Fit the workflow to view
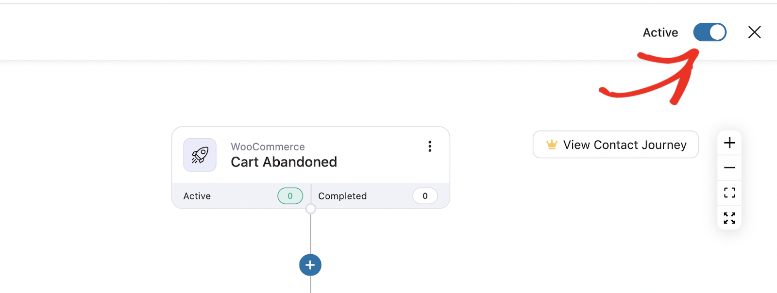Viewport: 777px width, 293px height. [x=729, y=193]
